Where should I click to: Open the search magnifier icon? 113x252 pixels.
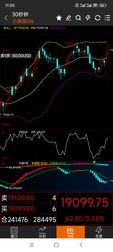(78, 18)
